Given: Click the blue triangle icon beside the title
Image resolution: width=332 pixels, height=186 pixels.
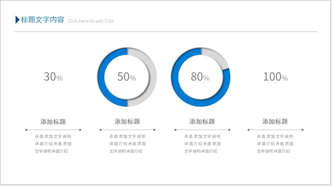Looking at the screenshot, I should click(17, 20).
